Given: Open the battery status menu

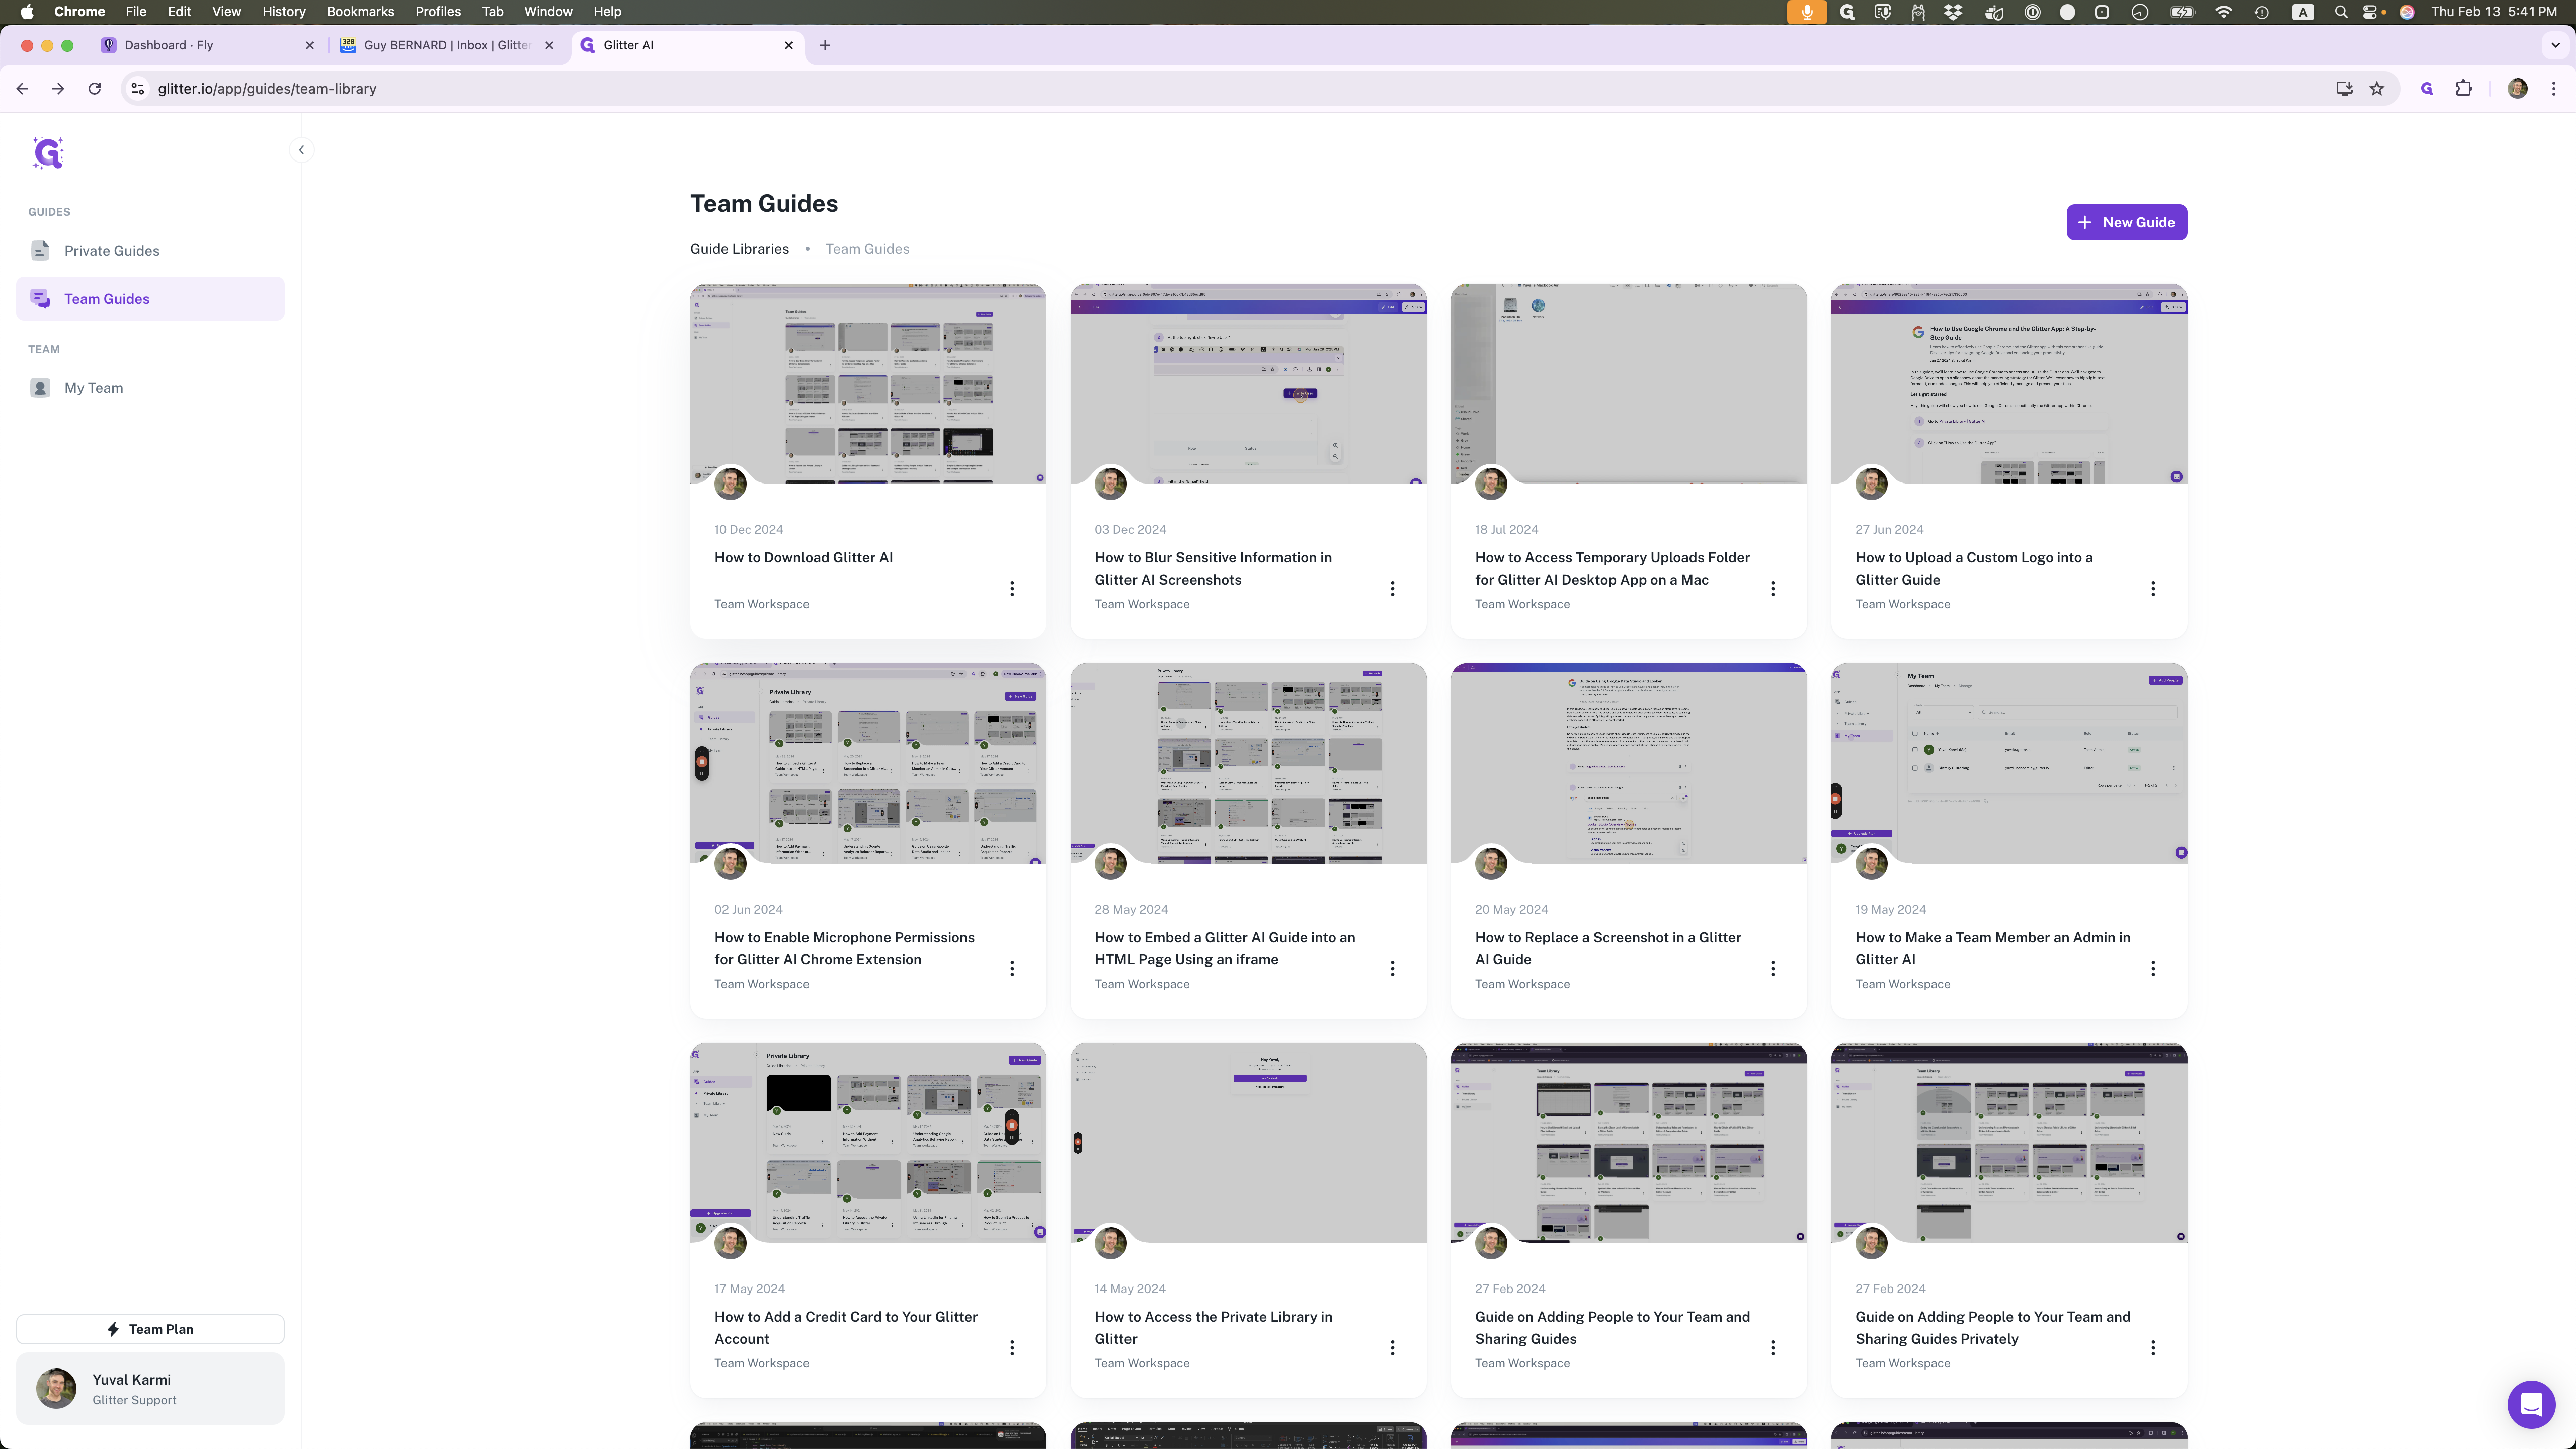Looking at the screenshot, I should click(x=2183, y=12).
